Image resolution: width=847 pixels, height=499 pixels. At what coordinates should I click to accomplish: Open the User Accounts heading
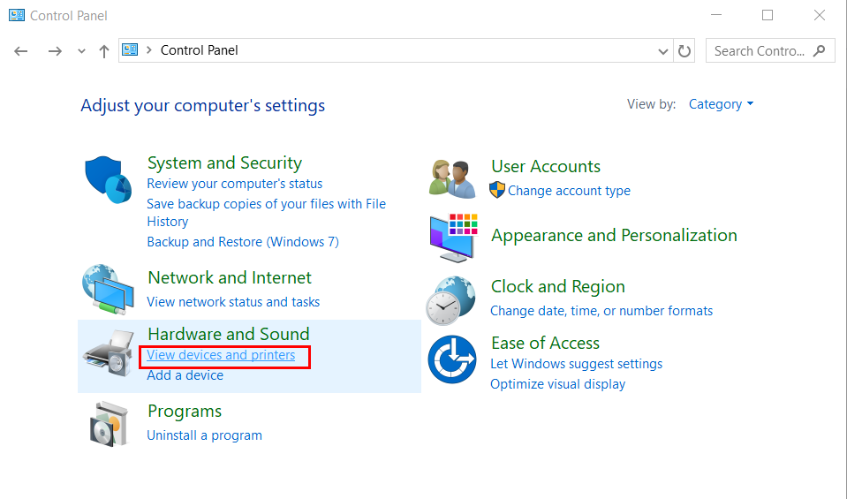[x=546, y=166]
